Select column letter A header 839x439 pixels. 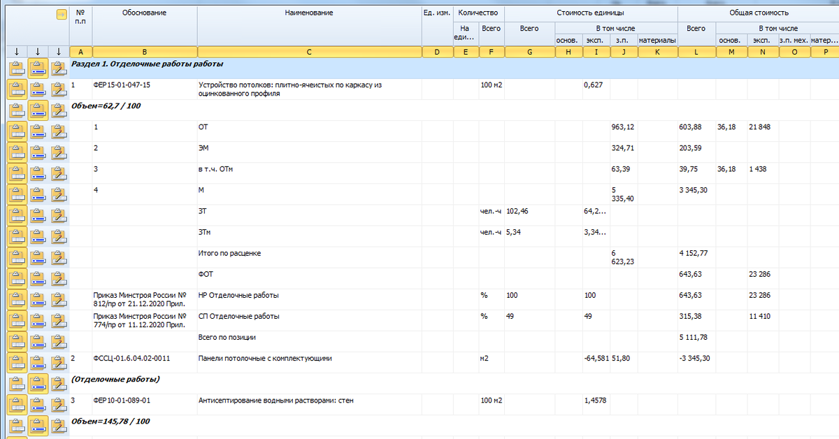point(80,52)
